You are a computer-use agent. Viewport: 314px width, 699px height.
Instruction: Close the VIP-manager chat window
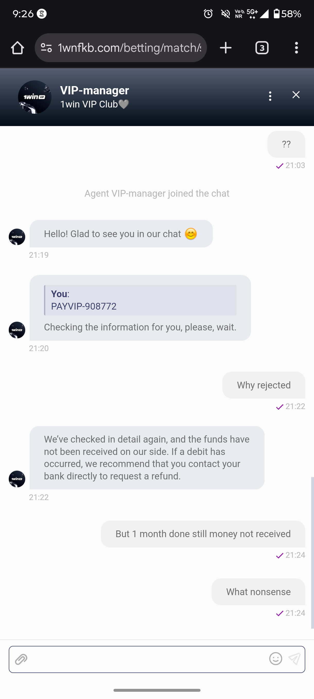296,95
